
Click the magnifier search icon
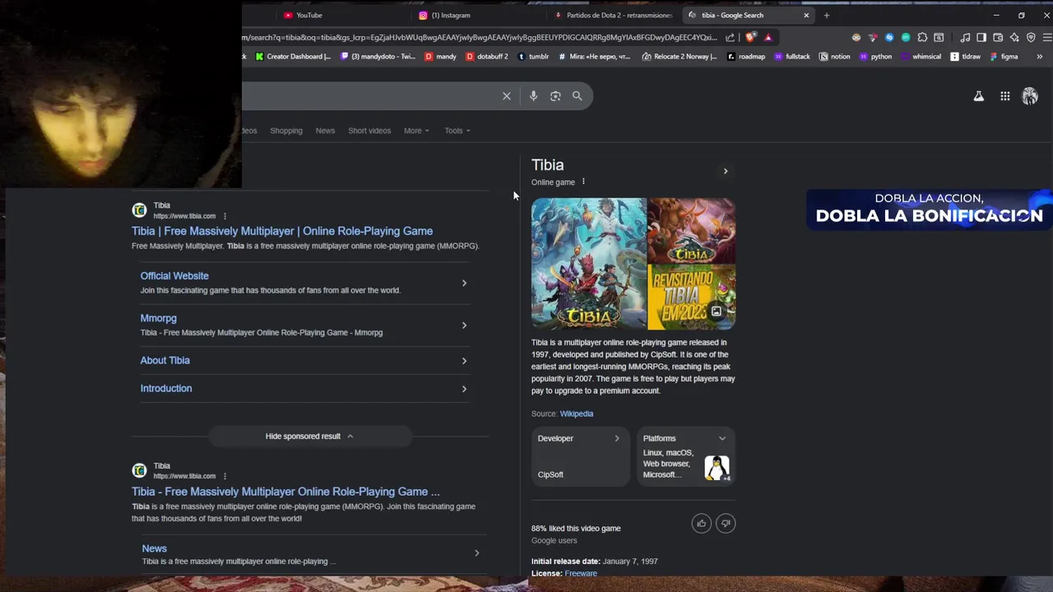[x=577, y=96]
